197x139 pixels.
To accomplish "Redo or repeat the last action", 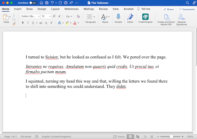I will coord(60,3).
